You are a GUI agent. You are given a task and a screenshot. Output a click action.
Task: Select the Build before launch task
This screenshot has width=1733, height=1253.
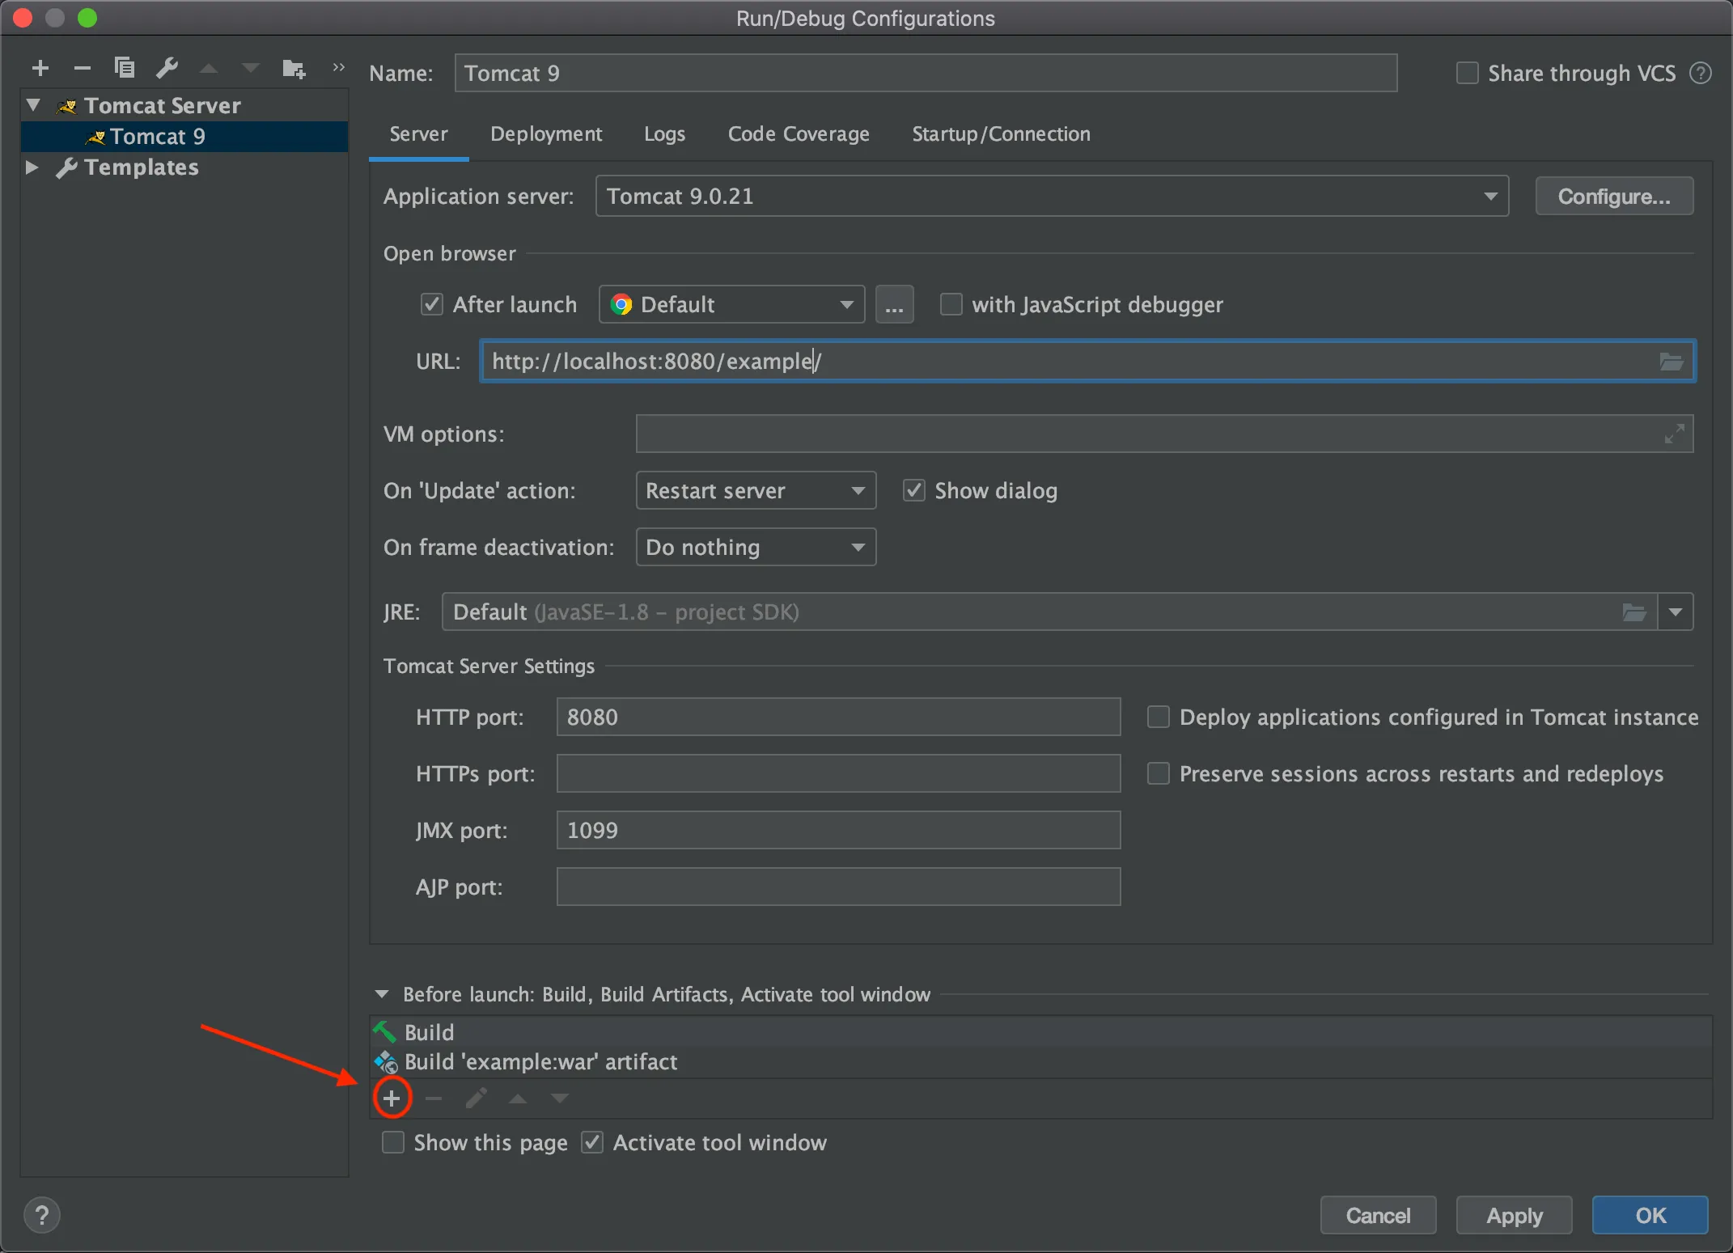(1040, 1032)
